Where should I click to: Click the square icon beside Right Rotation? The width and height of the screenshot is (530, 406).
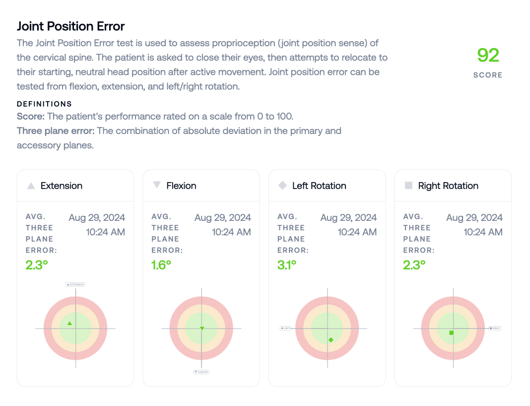tap(408, 186)
